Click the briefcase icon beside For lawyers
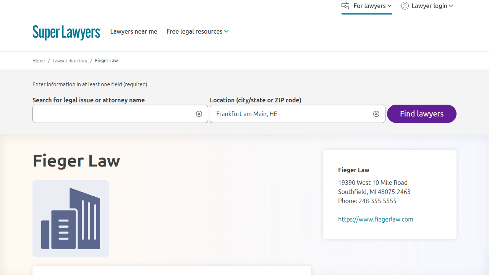 (345, 6)
